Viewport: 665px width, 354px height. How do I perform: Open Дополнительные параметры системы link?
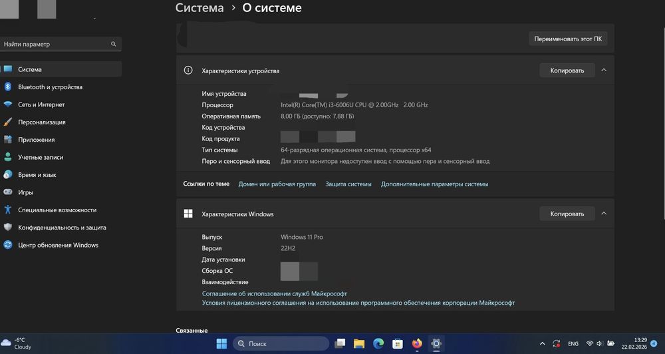[x=435, y=184]
